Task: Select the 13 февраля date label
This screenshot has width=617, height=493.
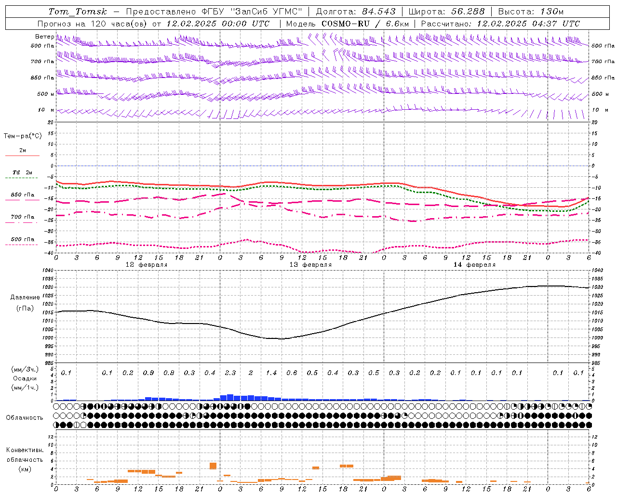Action: 310,265
